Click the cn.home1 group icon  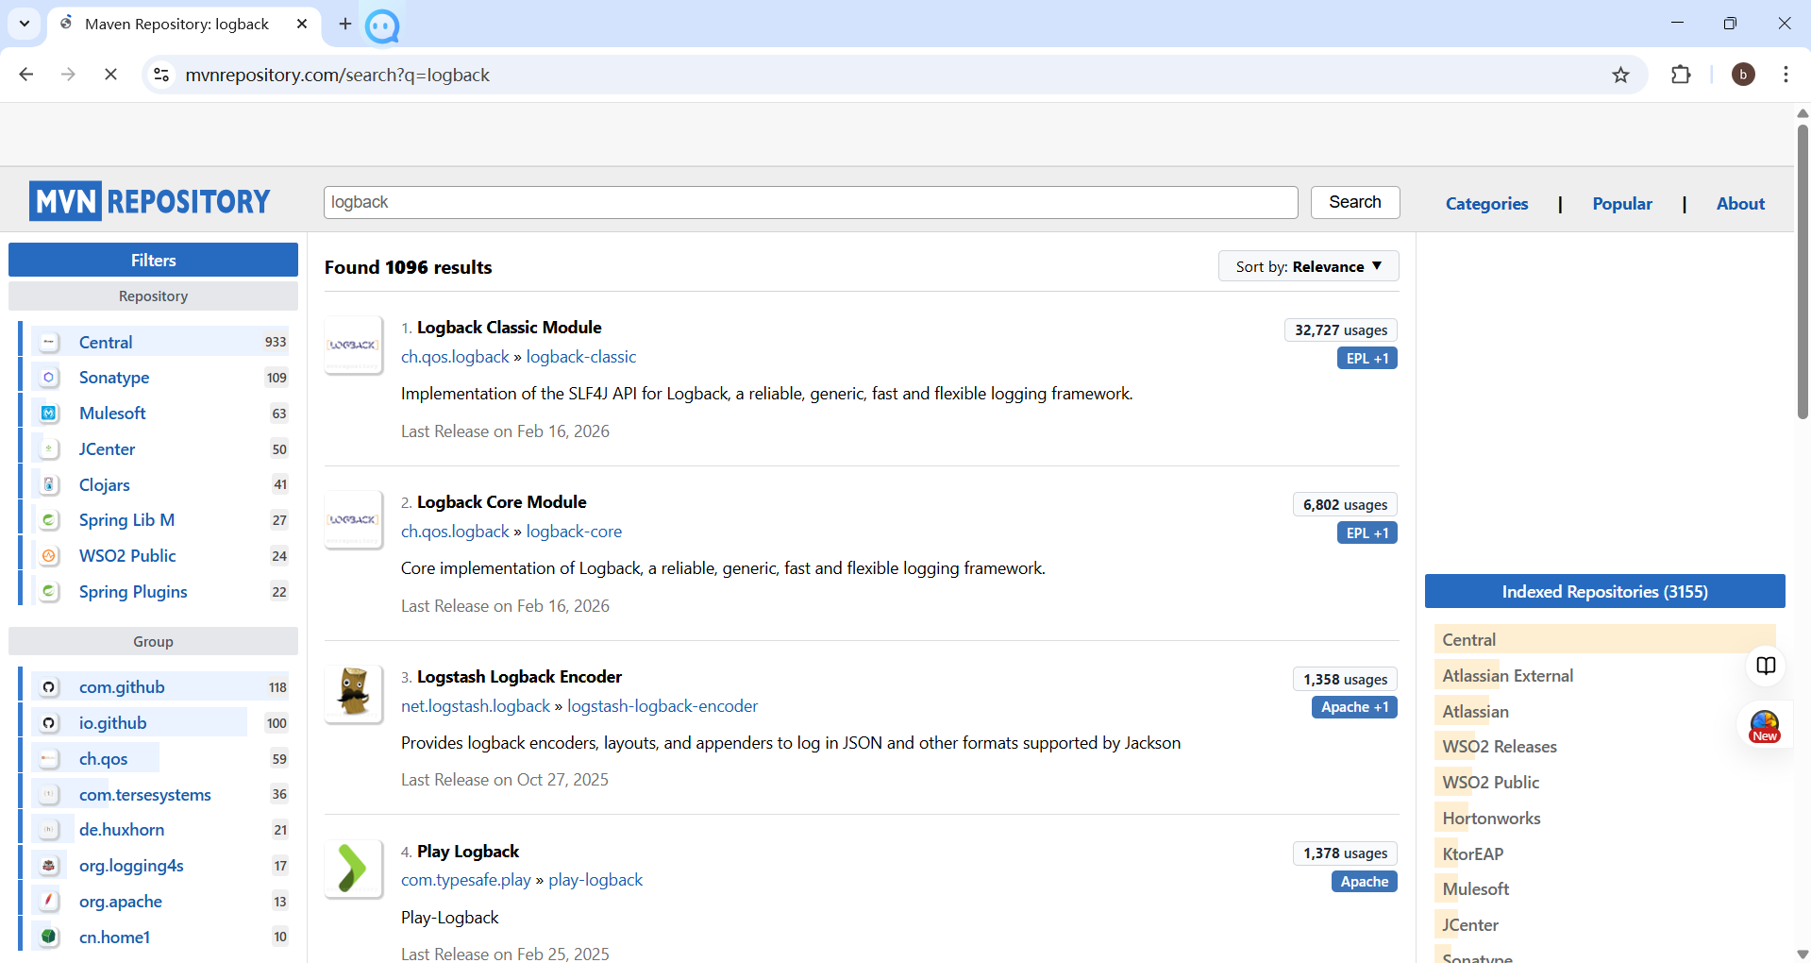click(x=49, y=938)
